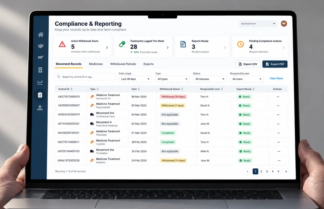
Task: Click the red warning triangle alert icon
Action: pos(62,44)
